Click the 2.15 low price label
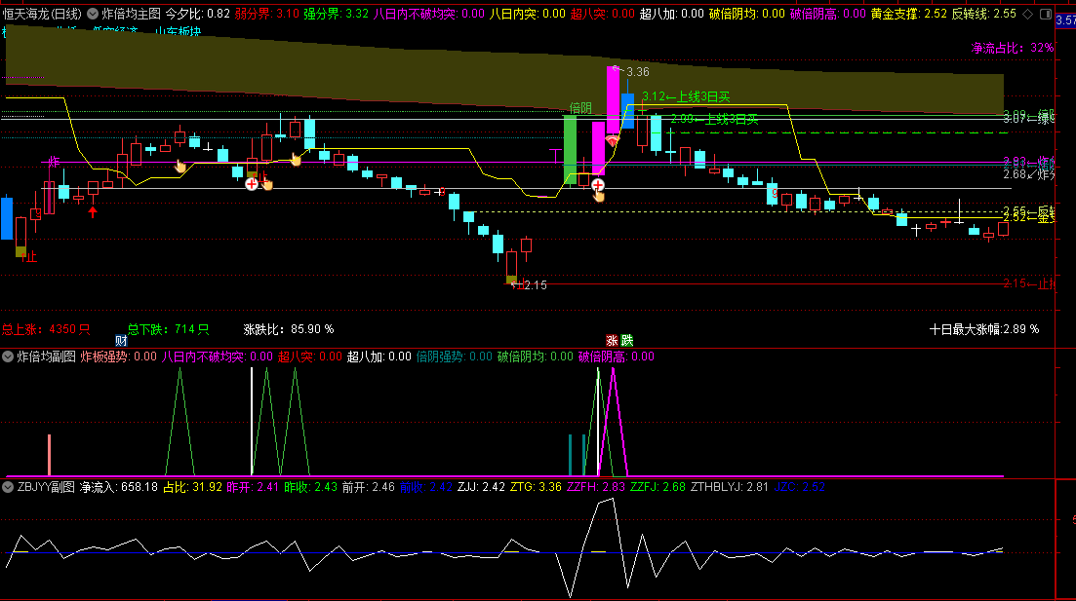Image resolution: width=1076 pixels, height=601 pixels. (x=536, y=285)
